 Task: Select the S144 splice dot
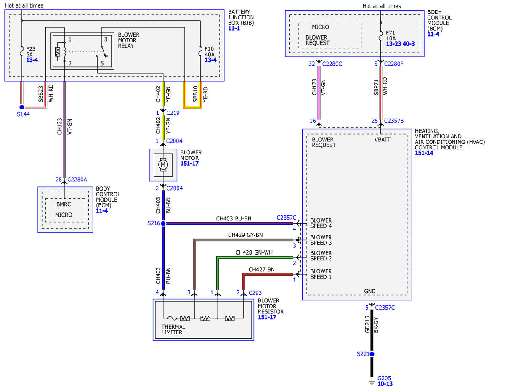click(x=22, y=107)
